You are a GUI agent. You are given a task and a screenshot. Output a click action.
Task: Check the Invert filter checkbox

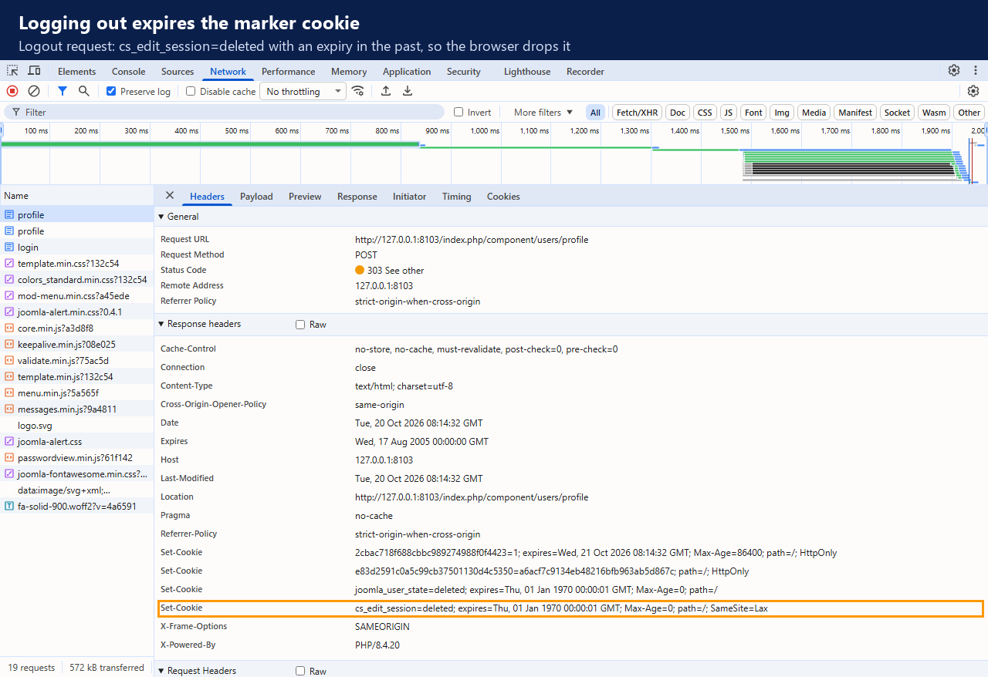pos(458,112)
